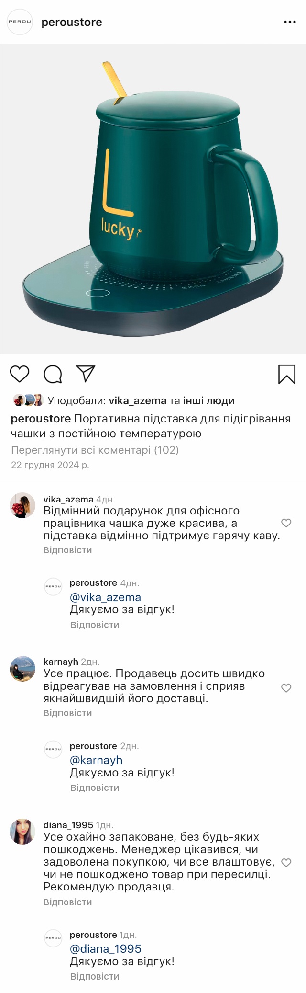This screenshot has height=993, width=306.
Task: Share the post via paper plane icon
Action: point(86,374)
